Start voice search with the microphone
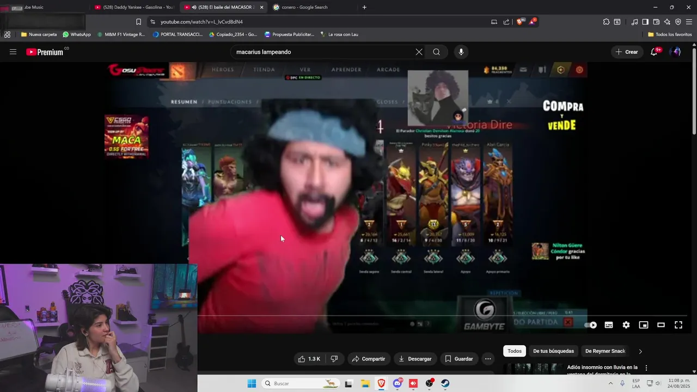The image size is (697, 392). click(x=461, y=52)
